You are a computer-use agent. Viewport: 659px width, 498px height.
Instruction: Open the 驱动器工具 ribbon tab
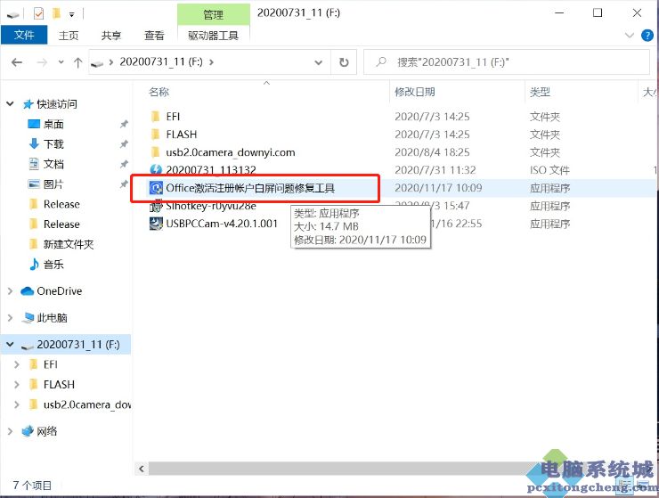pos(213,36)
